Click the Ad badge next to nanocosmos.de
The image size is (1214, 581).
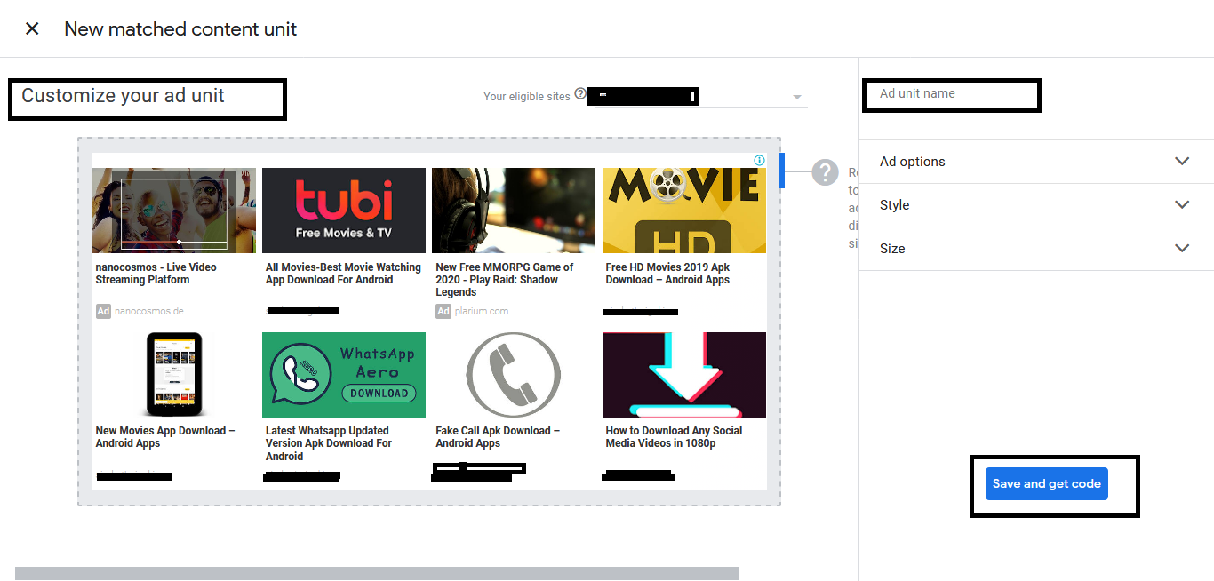pos(104,312)
